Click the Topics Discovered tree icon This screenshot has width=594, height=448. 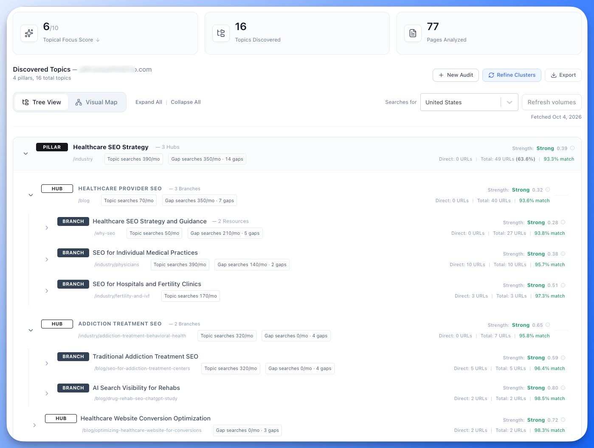pos(221,33)
